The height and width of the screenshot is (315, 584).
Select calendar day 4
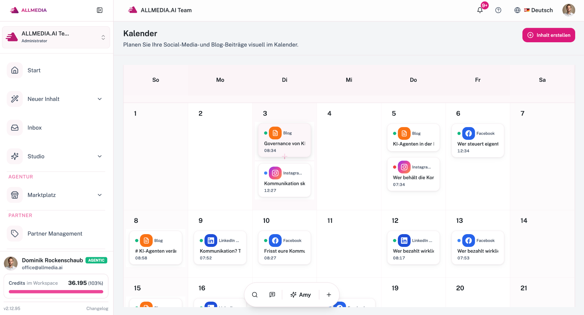click(349, 156)
